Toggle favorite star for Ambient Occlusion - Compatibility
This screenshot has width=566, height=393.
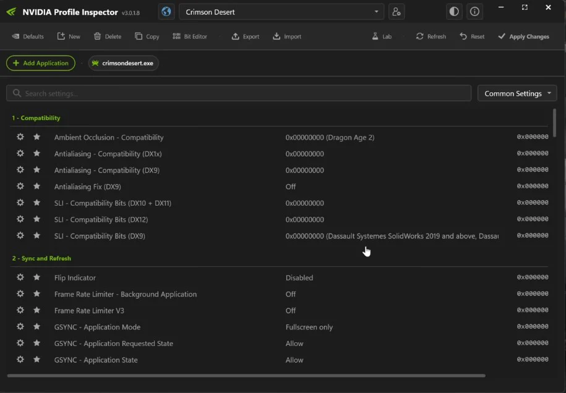click(36, 137)
